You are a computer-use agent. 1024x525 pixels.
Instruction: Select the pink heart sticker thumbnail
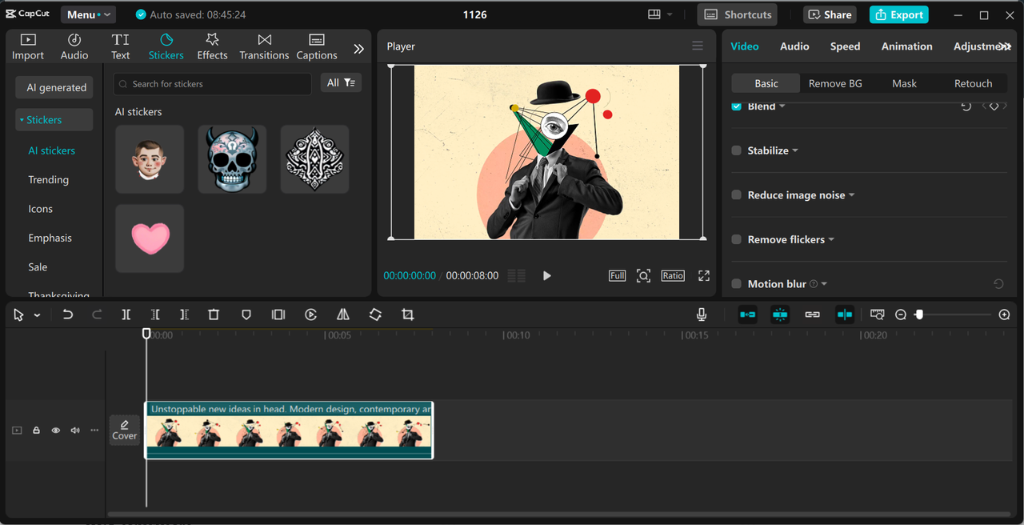point(150,238)
